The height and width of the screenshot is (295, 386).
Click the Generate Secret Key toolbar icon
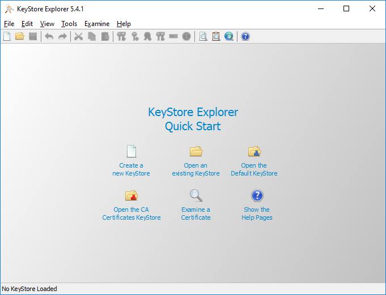click(x=135, y=36)
